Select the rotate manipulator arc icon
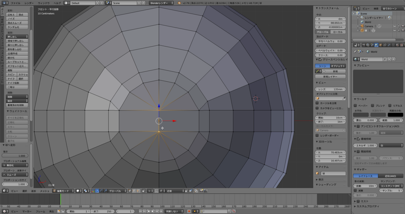 [x=102, y=191]
